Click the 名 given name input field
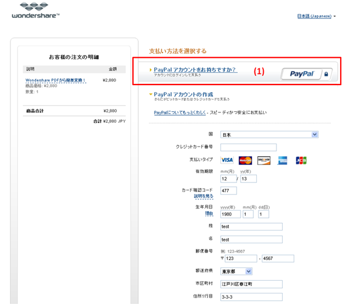This screenshot has height=304, width=347. tap(252, 240)
